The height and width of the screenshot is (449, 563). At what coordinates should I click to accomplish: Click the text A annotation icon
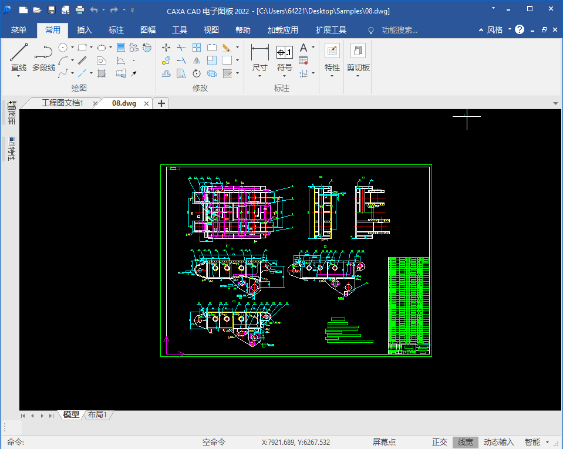[304, 48]
